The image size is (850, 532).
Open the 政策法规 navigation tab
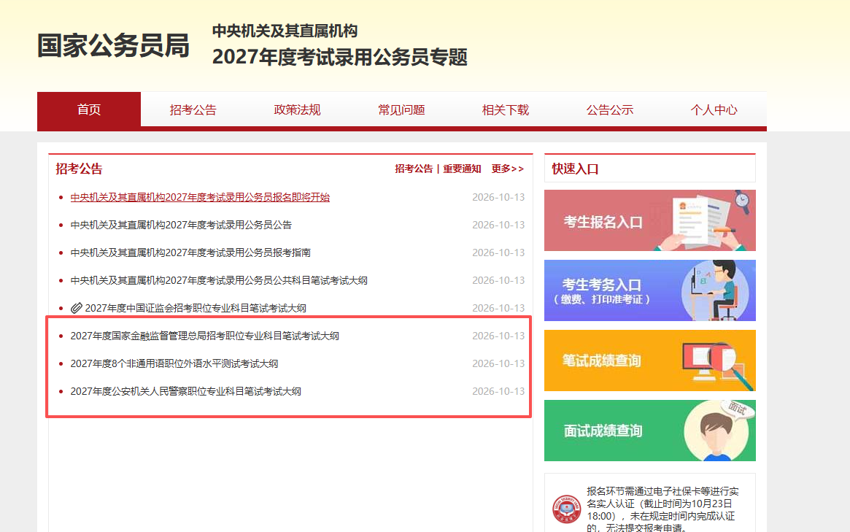[x=297, y=109]
